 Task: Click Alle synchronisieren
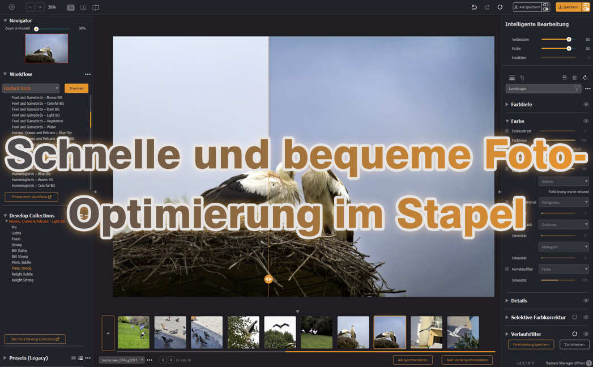point(414,360)
